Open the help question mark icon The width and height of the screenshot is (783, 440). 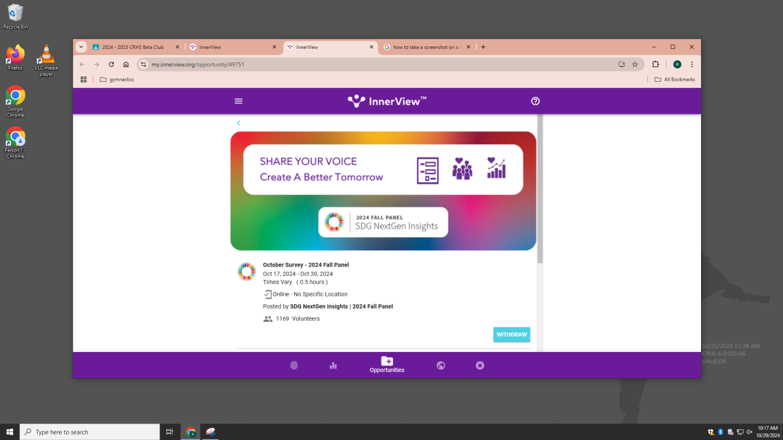(x=535, y=101)
